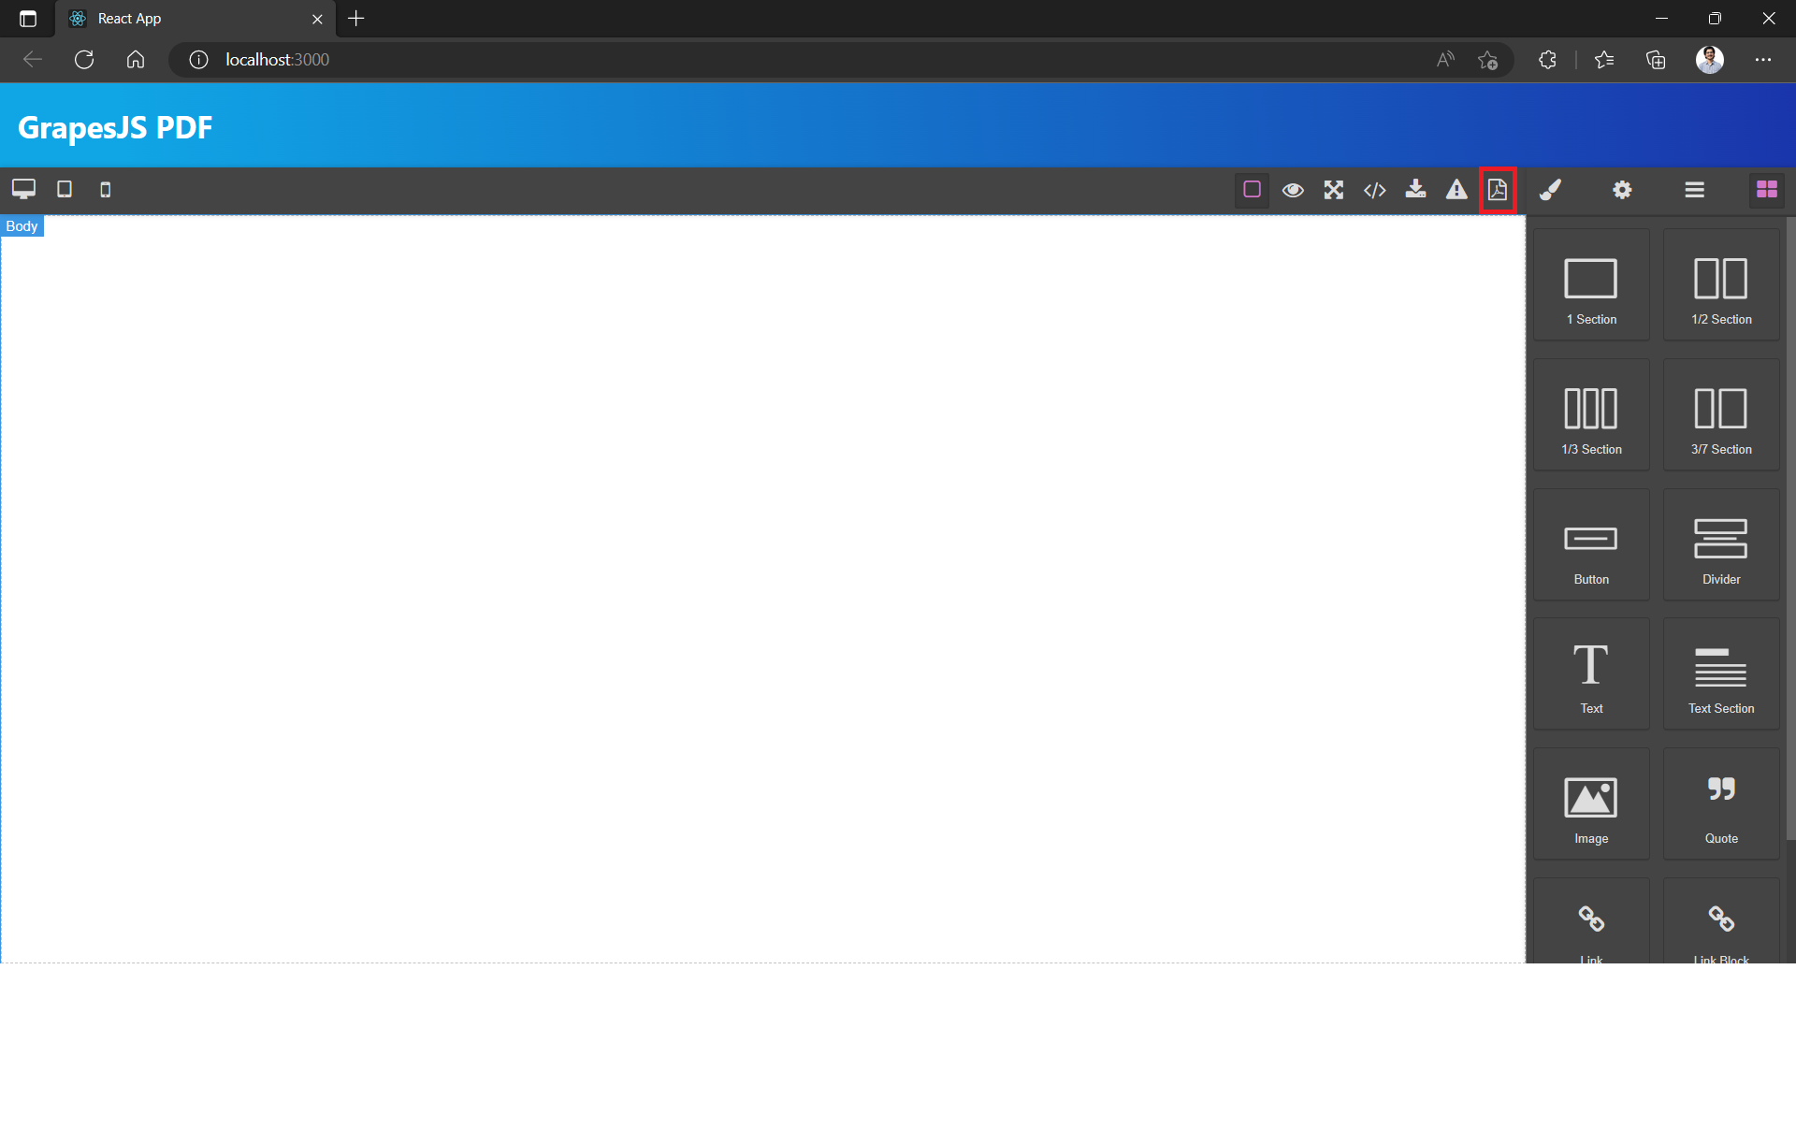Click the fullscreen/expand view icon
Viewport: 1796px width, 1129px height.
pyautogui.click(x=1333, y=189)
